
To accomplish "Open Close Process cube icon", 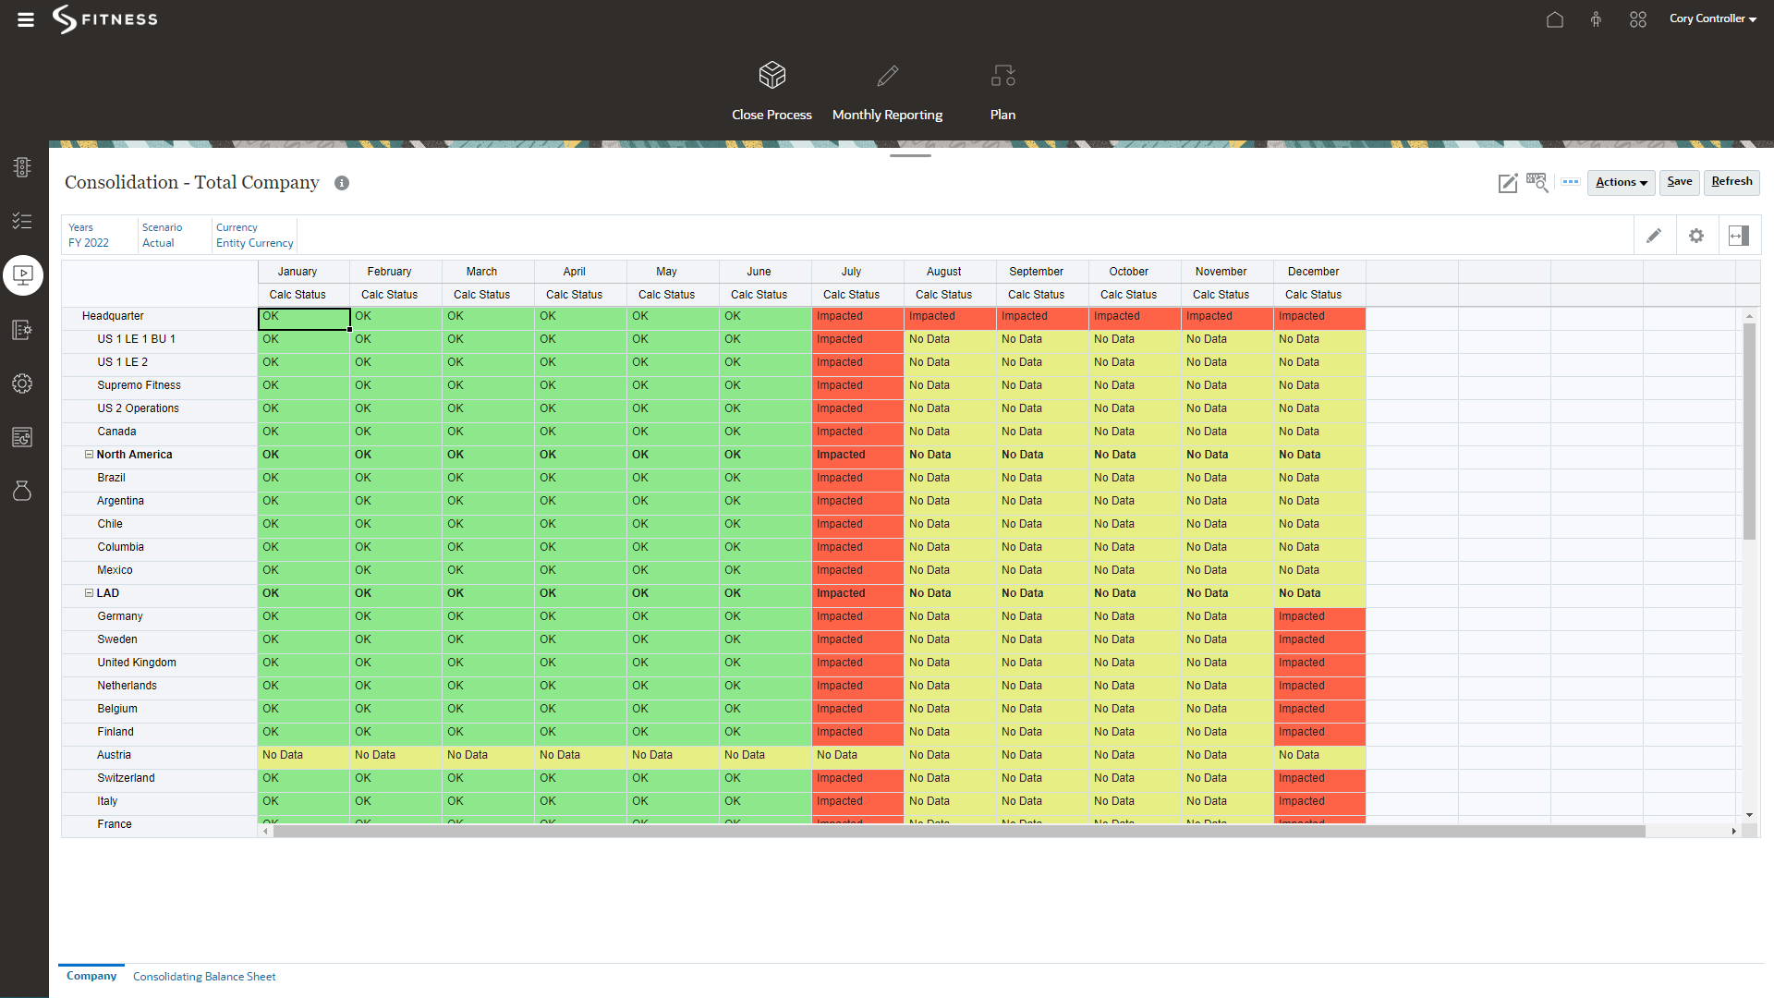I will (772, 75).
